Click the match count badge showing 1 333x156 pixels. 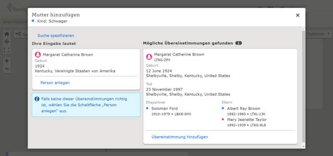click(239, 43)
